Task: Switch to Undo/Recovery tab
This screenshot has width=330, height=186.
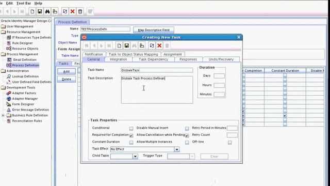Action: pyautogui.click(x=221, y=59)
